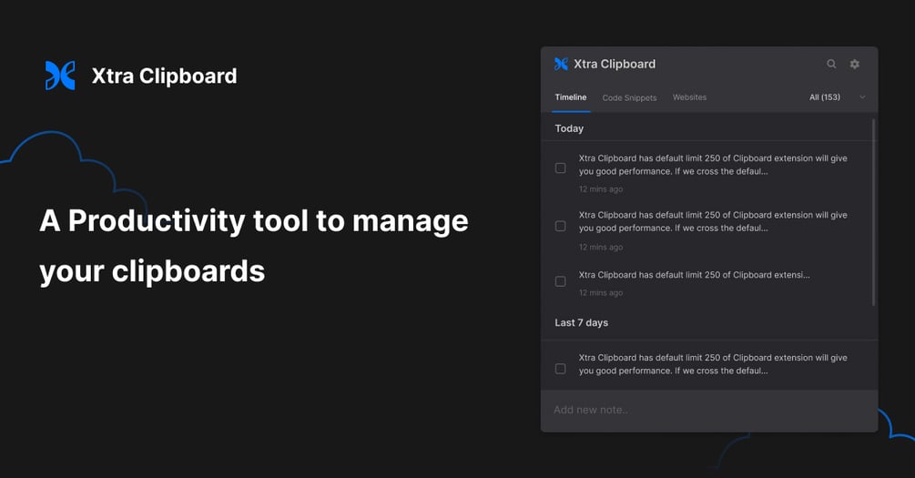The width and height of the screenshot is (915, 478).
Task: Switch to the Code Snippets tab
Action: (629, 98)
